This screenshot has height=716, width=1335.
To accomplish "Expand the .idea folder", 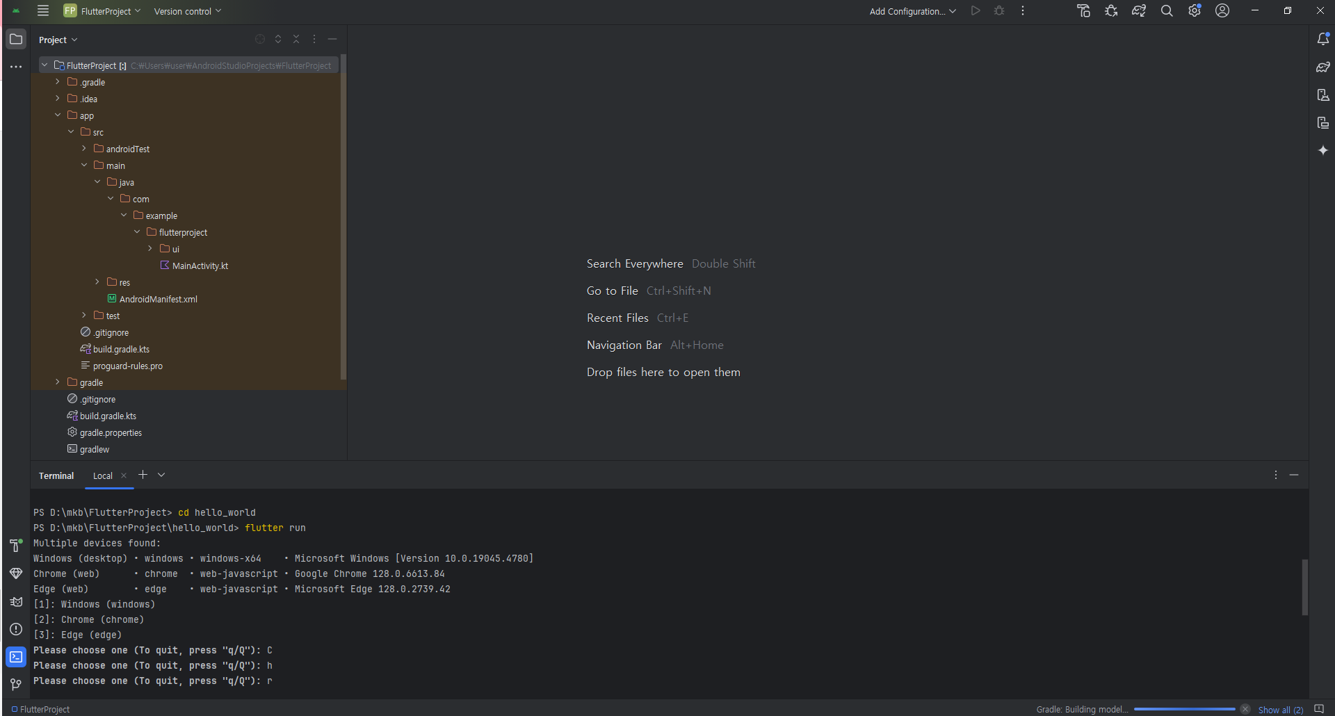I will pos(58,99).
